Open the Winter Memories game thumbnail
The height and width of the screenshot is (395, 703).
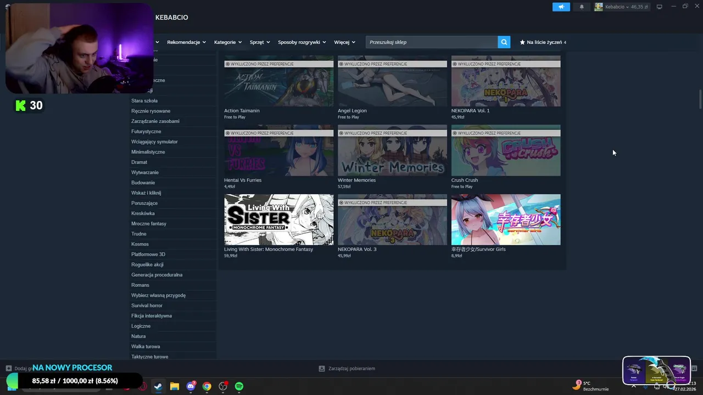pos(392,150)
